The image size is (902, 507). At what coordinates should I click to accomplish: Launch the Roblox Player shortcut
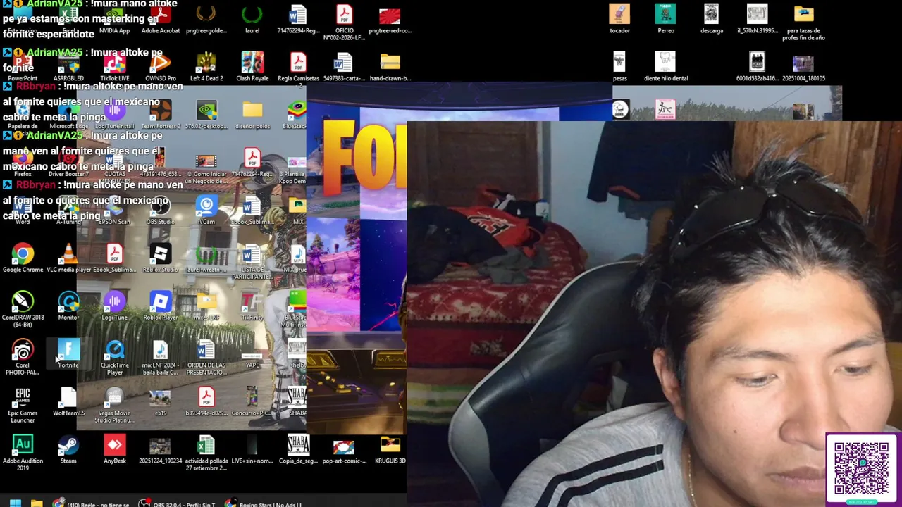tap(160, 306)
